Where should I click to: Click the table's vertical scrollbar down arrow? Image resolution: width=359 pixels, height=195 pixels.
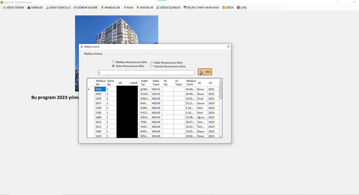pyautogui.click(x=220, y=136)
